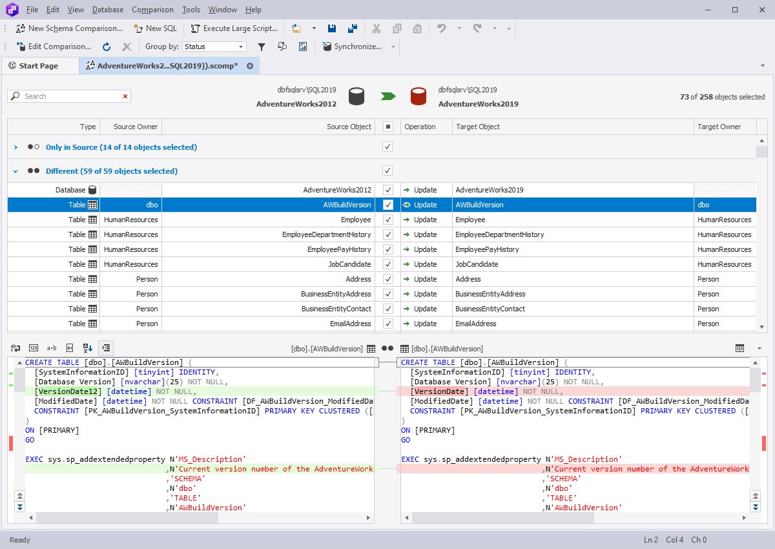
Task: Close the schema comparison tab
Action: click(251, 66)
